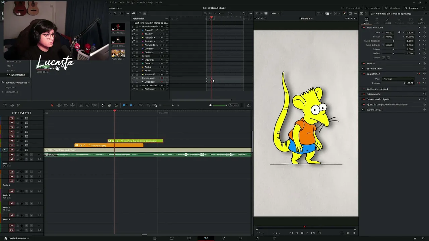The width and height of the screenshot is (429, 241).
Task: Mute audio track A1 with M button
Action: (x=31, y=155)
